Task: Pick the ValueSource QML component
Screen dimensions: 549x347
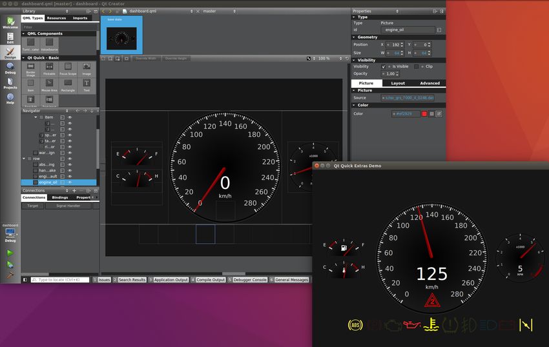Action: tap(49, 45)
